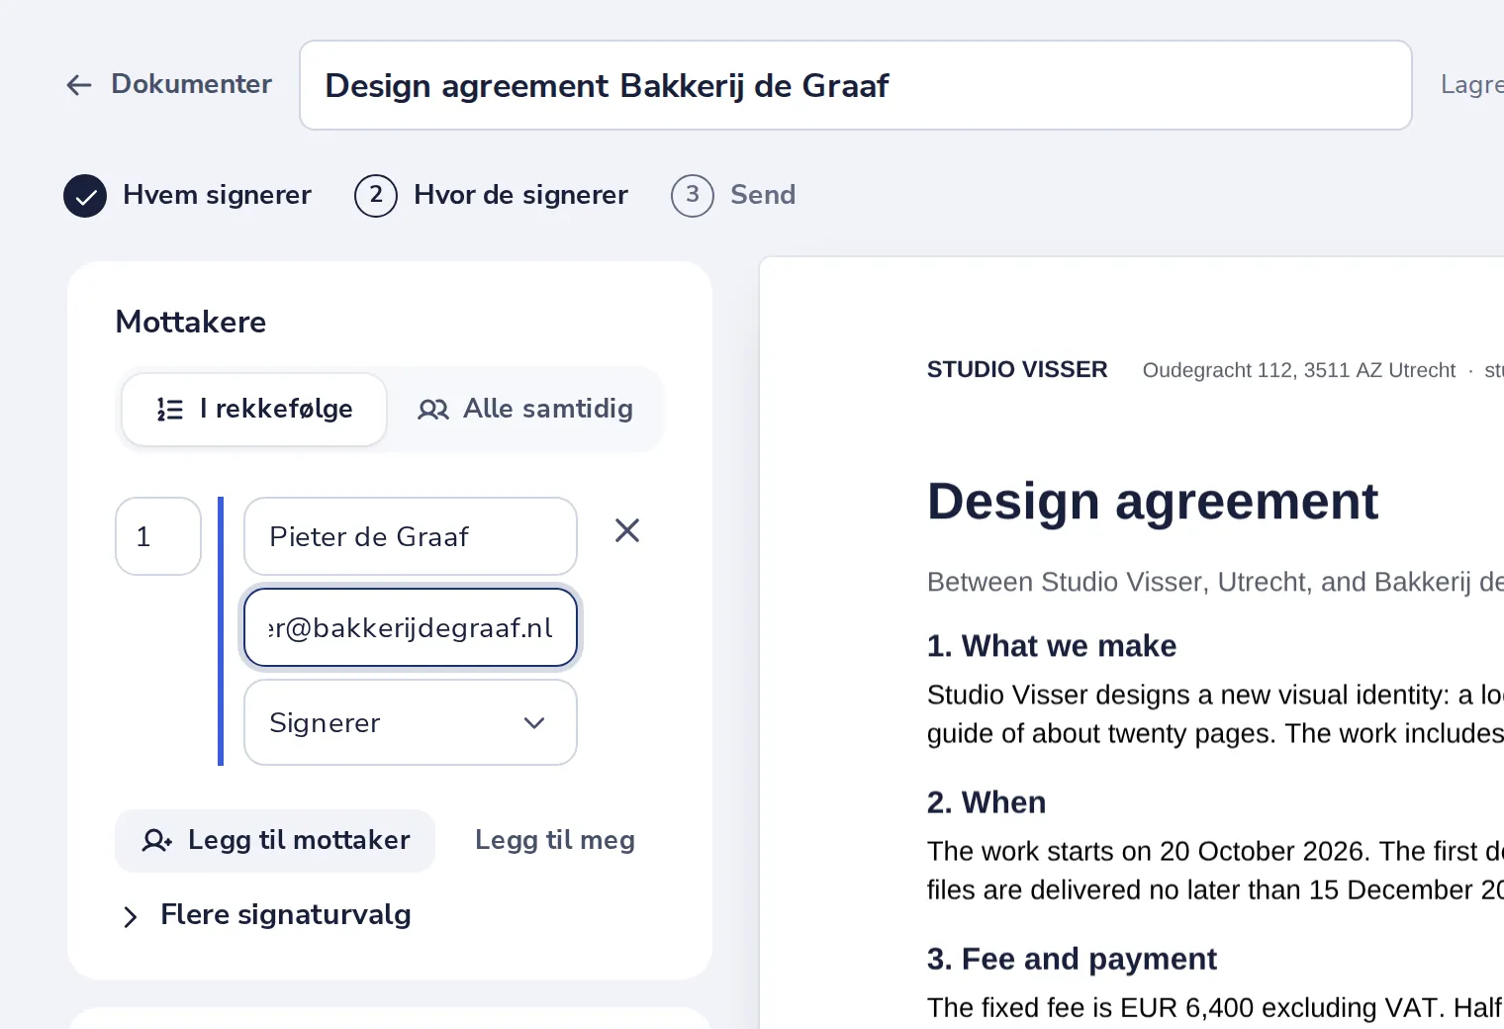Viewport: 1504px width, 1029px height.
Task: Click the 2. When heading
Action: 987,802
